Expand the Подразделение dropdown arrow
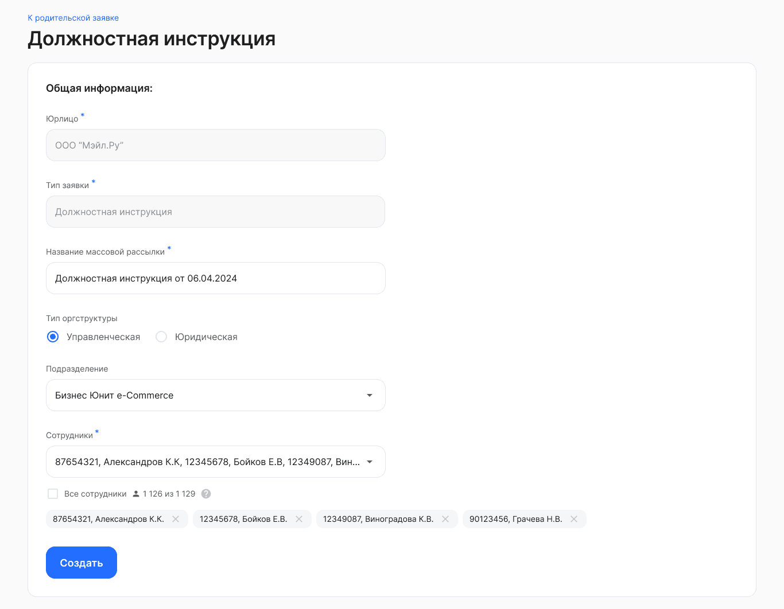The image size is (784, 609). tap(370, 395)
